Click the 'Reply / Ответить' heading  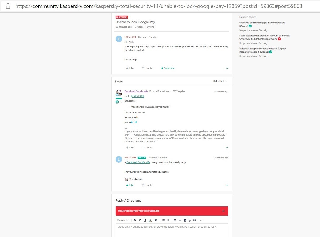coord(128,201)
